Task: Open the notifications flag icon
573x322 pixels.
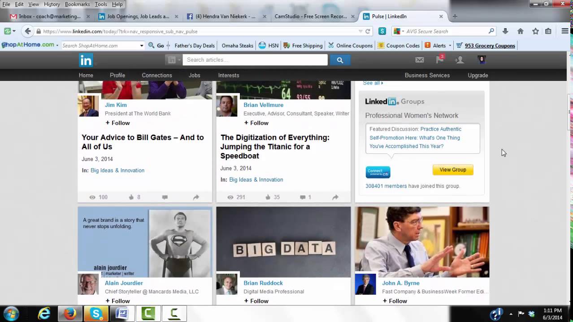Action: pos(439,60)
